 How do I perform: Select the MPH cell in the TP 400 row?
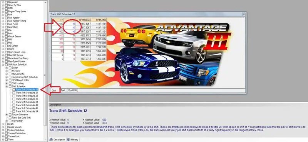click(x=69, y=35)
